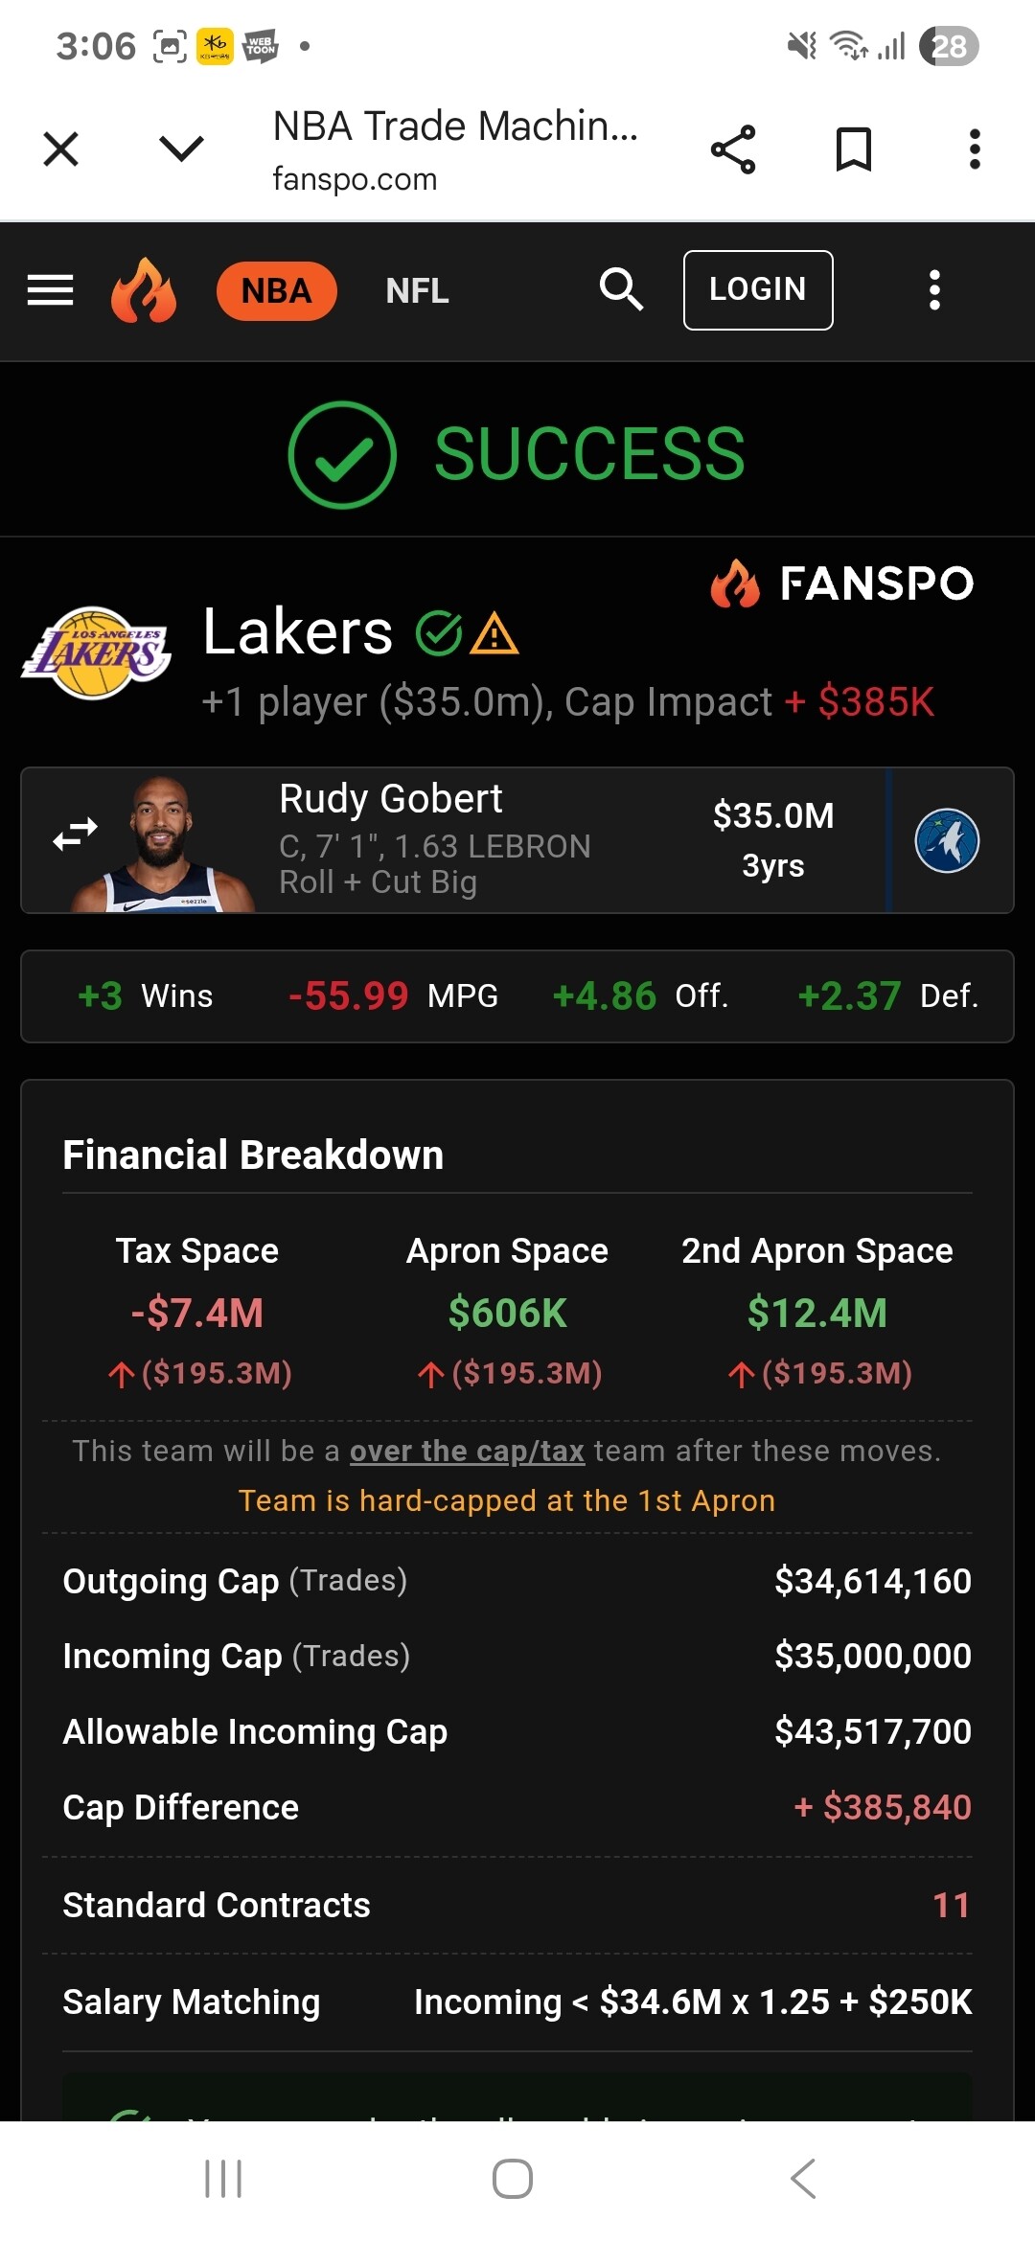
Task: Select the NBA tab
Action: pyautogui.click(x=276, y=290)
